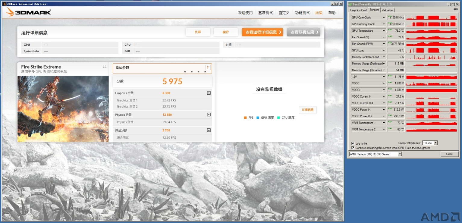
Task: Open the 欢迎使用 tab in 3DMark
Action: pyautogui.click(x=245, y=13)
